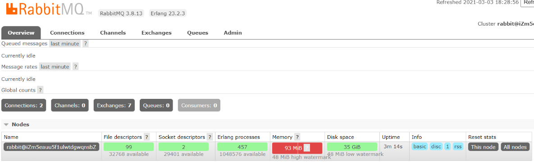Screen dimensions: 534x164
Task: Click the red 93 MiB memory bar
Action: point(297,148)
